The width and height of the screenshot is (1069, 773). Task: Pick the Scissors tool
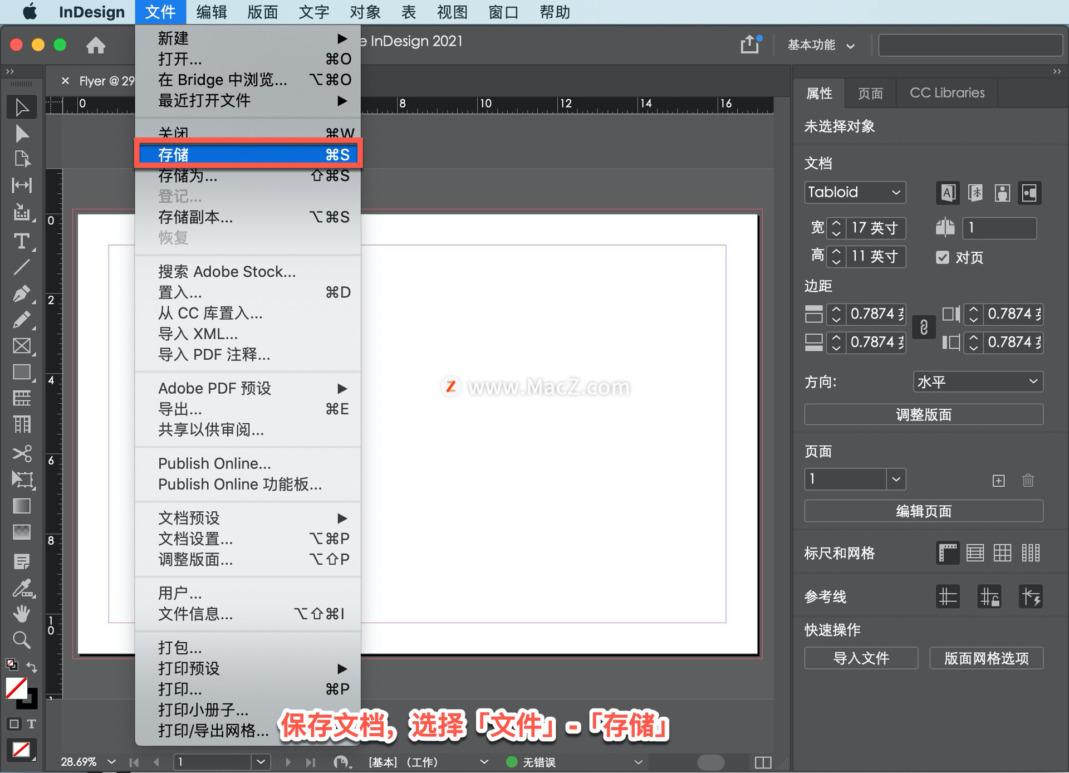pos(21,453)
